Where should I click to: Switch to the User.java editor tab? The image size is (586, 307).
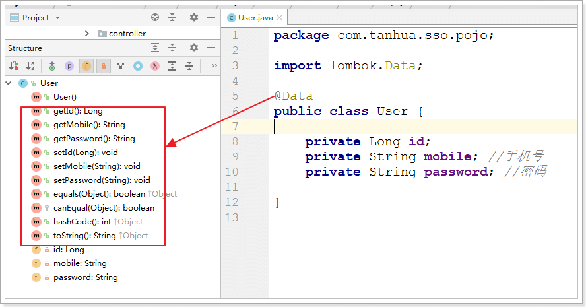click(x=255, y=18)
